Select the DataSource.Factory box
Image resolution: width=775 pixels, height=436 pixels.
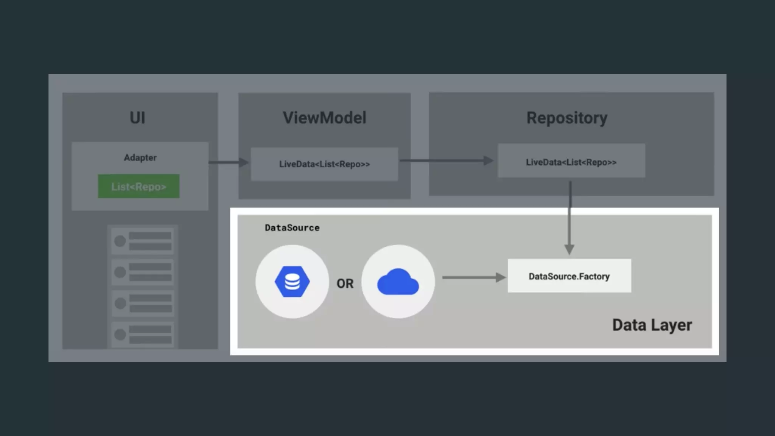click(x=569, y=276)
